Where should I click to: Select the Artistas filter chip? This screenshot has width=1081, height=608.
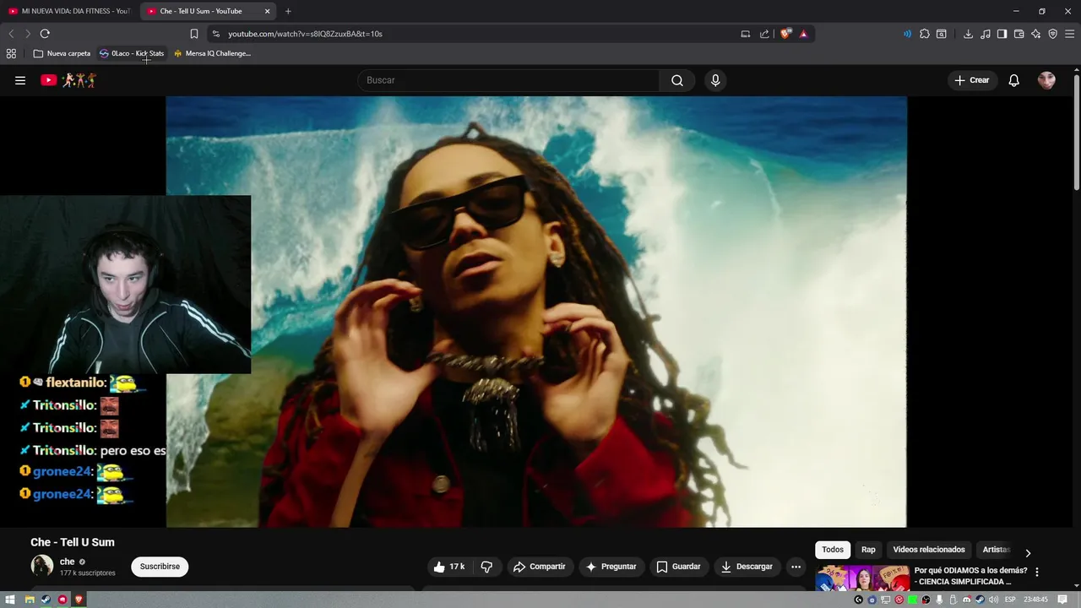[x=997, y=550]
